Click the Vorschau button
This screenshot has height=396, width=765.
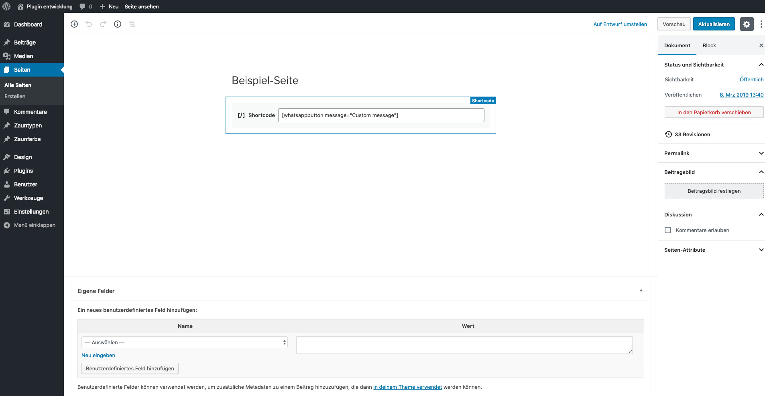(674, 24)
